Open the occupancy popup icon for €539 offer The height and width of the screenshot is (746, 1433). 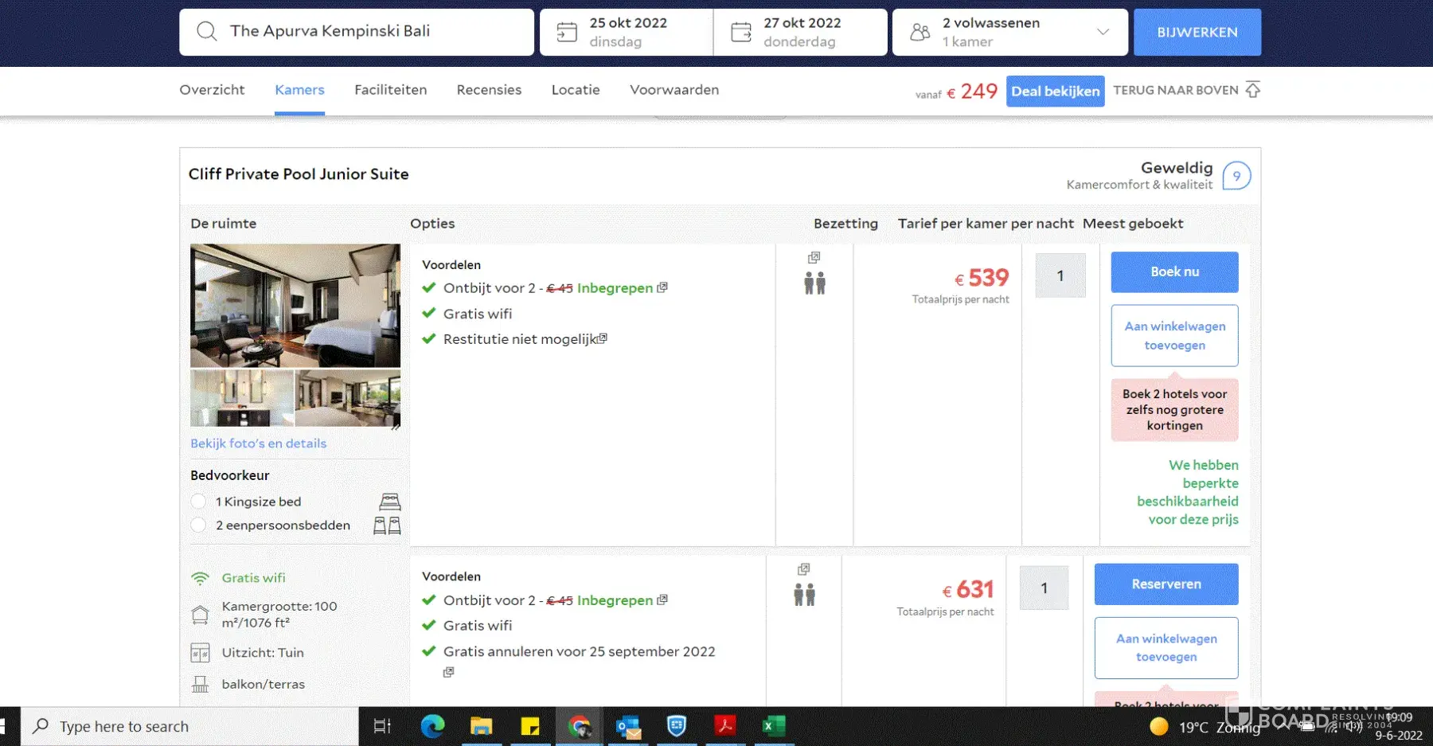[x=814, y=258]
